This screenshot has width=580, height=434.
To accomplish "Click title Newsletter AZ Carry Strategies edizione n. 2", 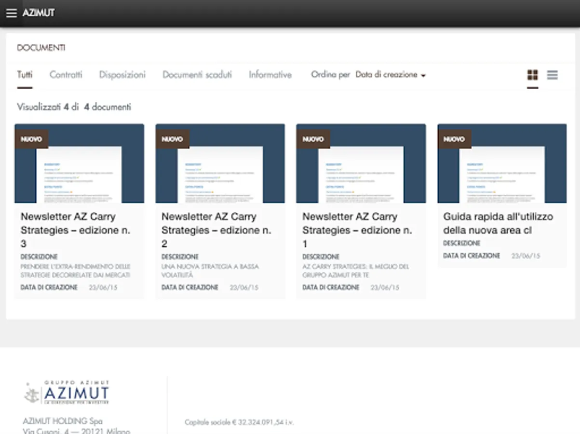I will pos(216,230).
